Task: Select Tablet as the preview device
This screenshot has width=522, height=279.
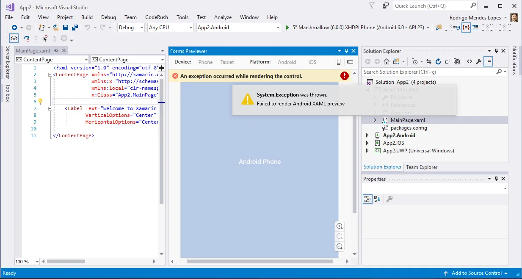Action: tap(227, 62)
